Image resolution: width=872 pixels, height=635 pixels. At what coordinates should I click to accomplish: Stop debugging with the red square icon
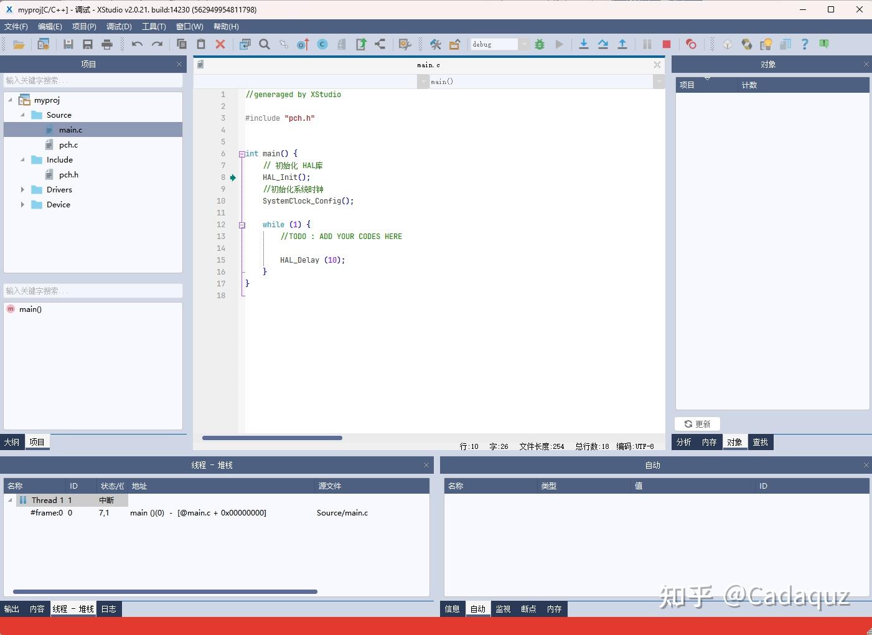point(667,44)
